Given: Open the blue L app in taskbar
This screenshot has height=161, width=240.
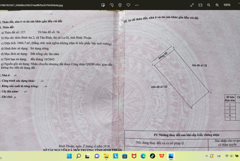Looking at the screenshot, I should (116, 156).
